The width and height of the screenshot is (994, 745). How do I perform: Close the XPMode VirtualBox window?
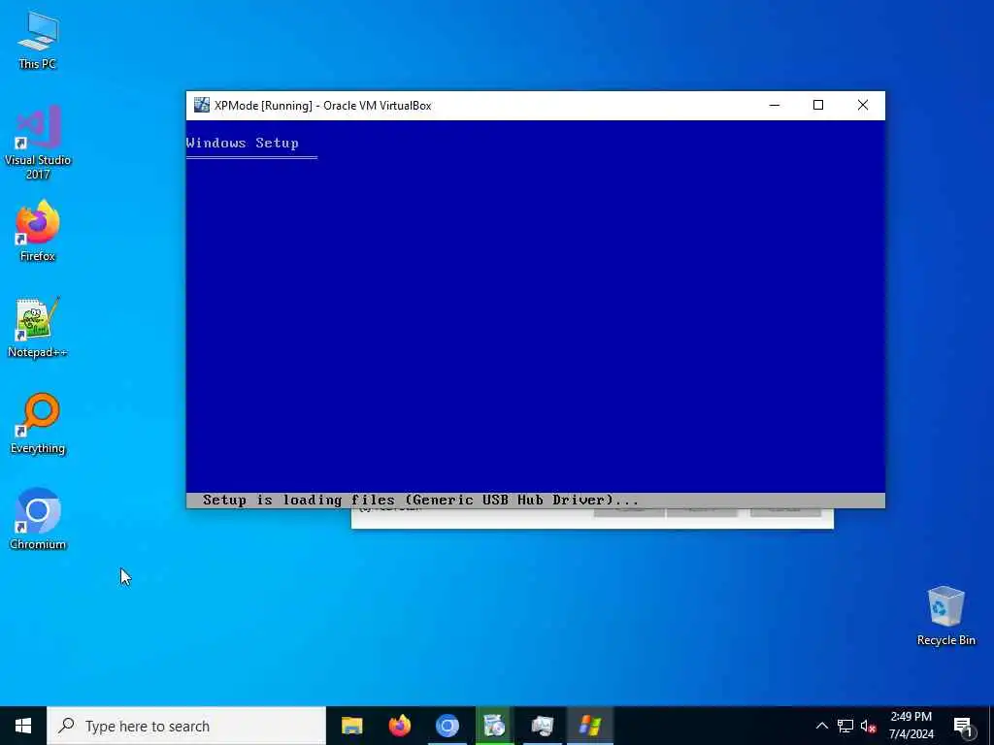(863, 105)
